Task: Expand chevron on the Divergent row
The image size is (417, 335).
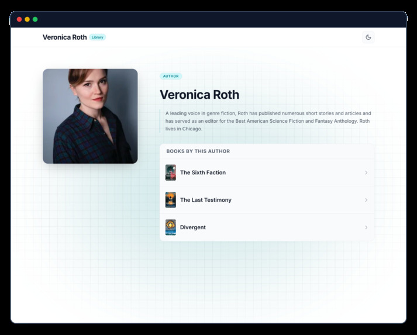Action: 366,227
